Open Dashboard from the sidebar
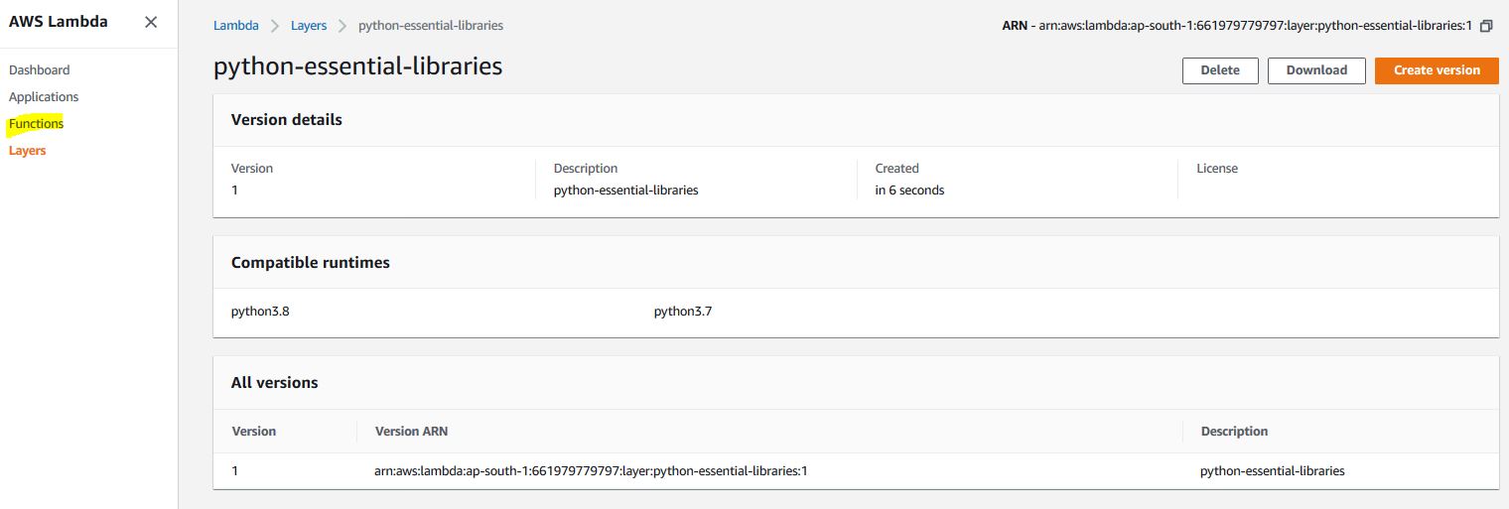This screenshot has height=509, width=1509. point(40,69)
